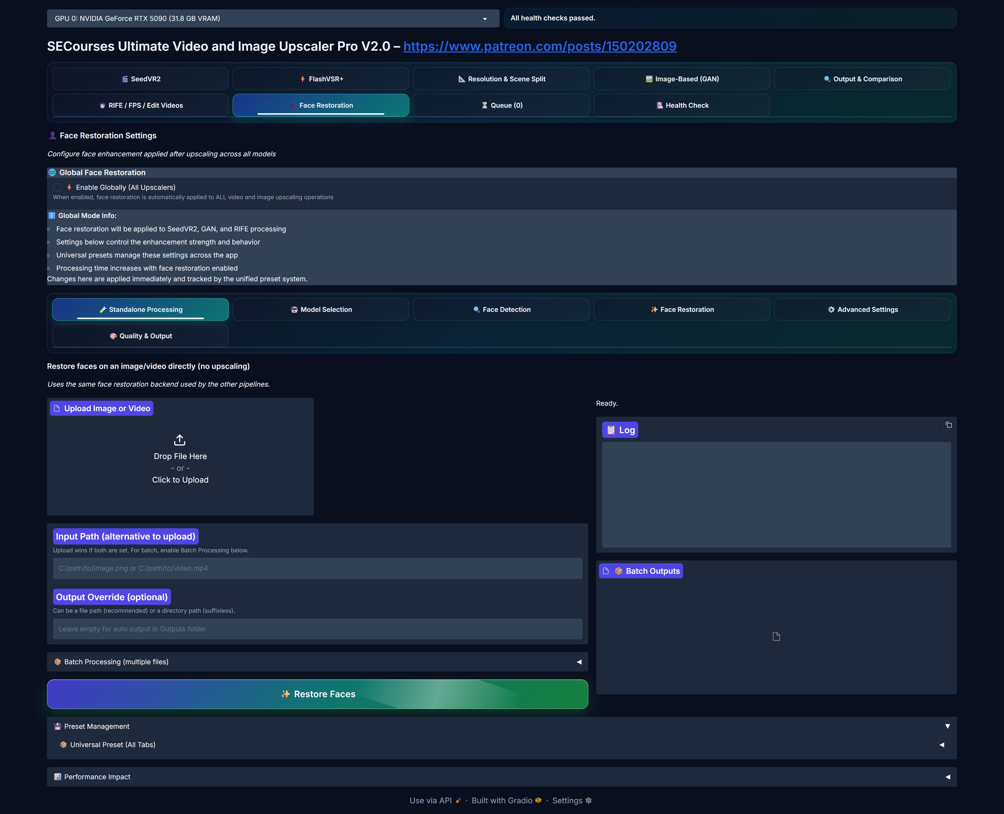Open the GPU selection dropdown
This screenshot has height=814, width=1004.
(x=273, y=18)
